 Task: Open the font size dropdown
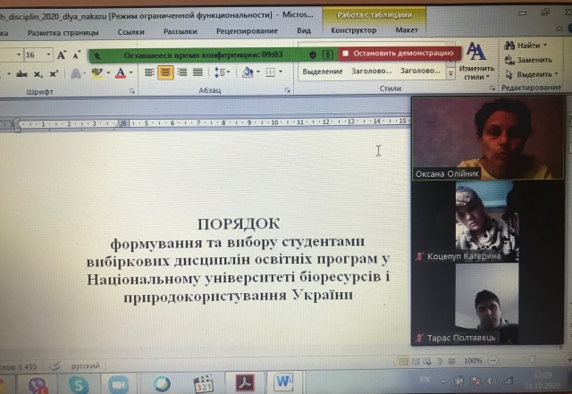(x=48, y=54)
